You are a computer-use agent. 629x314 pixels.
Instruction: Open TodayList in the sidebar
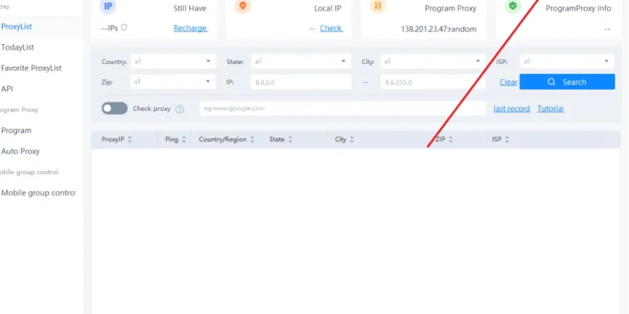[17, 48]
